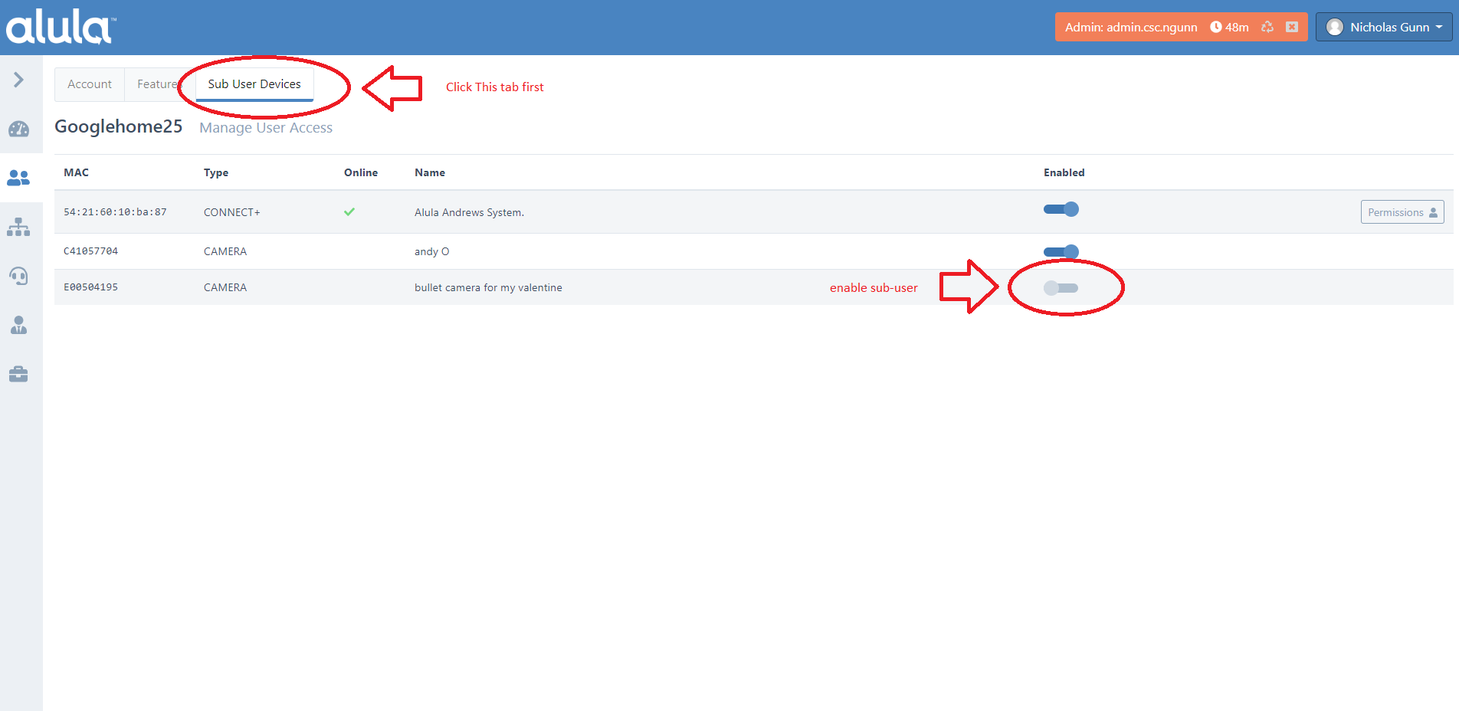
Task: Turn off access for Alula Andrews System
Action: [1061, 208]
